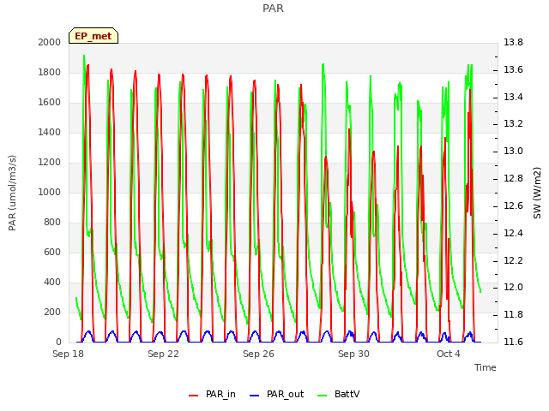Screen dimensions: 549x411
Task: Click the 600 left axis tick
Action: (x=52, y=252)
